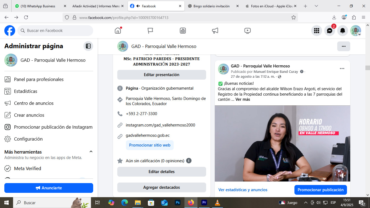Viewport: 370px width, 208px height.
Task: Open the Messenger chat icon
Action: (329, 31)
